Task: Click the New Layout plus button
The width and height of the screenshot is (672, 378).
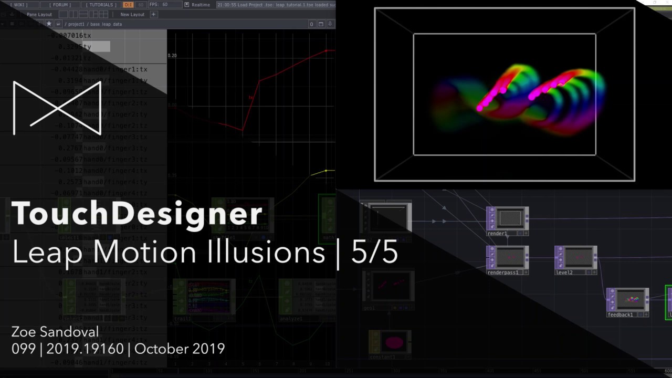Action: pyautogui.click(x=154, y=14)
